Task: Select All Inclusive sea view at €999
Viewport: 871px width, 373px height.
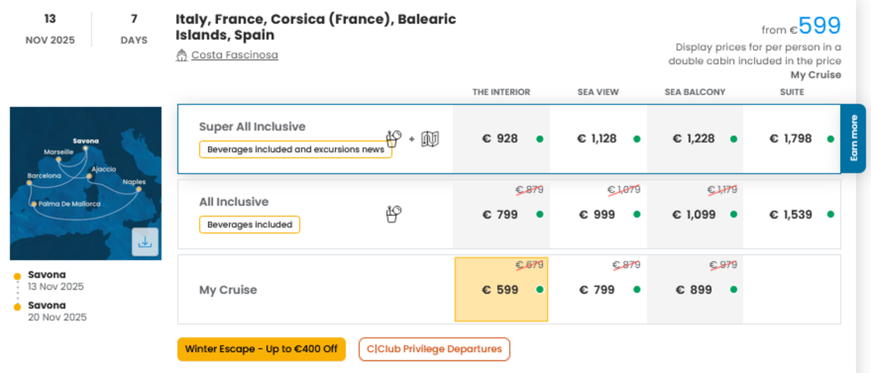Action: tap(598, 214)
